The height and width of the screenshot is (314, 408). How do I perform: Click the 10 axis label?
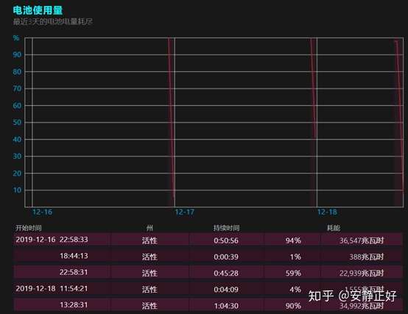(x=17, y=190)
